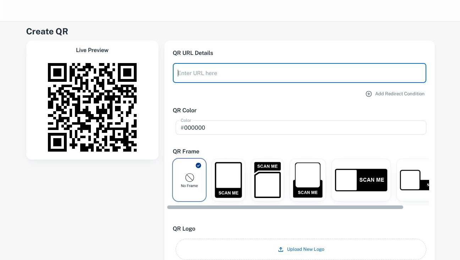Click the crossed-circle symbol inside No Frame option
Viewport: 460px width, 260px height.
[x=189, y=177]
